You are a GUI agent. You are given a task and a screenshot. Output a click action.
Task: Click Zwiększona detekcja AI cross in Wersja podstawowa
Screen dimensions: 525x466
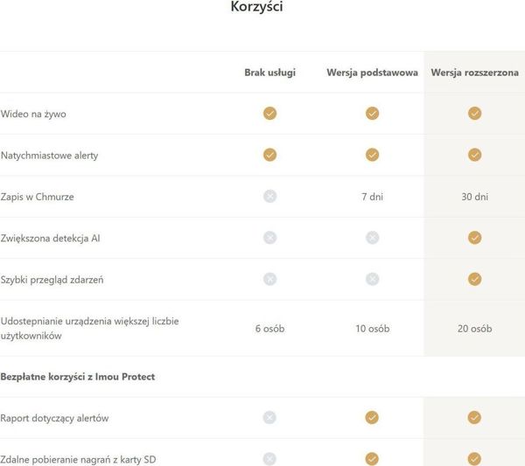click(x=373, y=238)
